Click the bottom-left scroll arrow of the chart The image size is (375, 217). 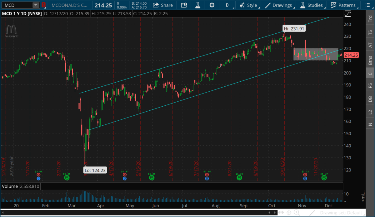tap(3, 213)
